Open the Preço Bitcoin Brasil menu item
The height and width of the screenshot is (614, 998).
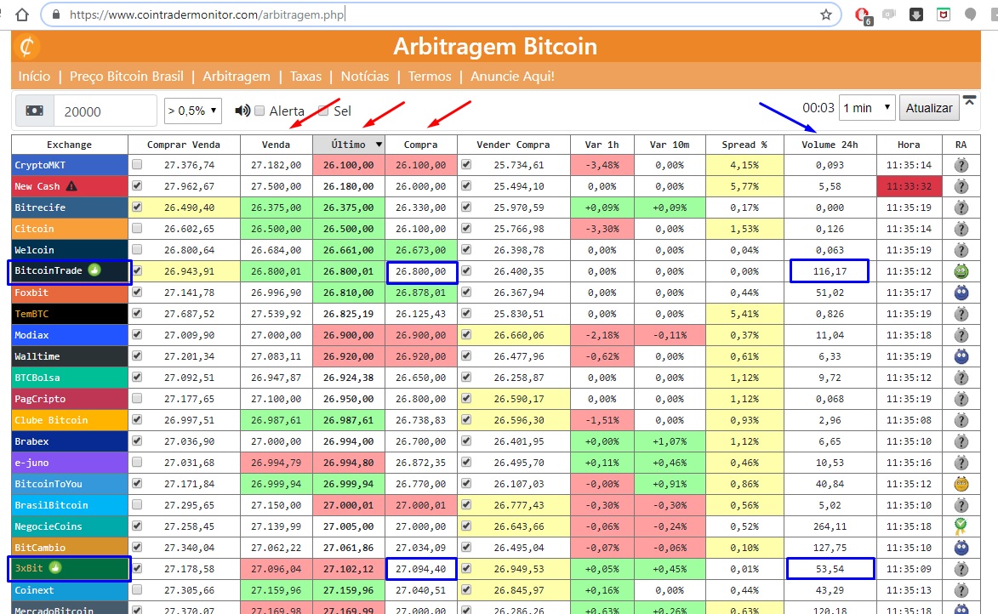pos(127,77)
